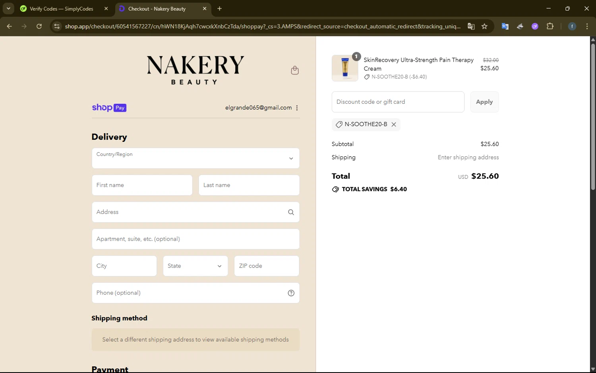This screenshot has height=373, width=596.
Task: Click the Total $25.60 amount
Action: point(485,176)
